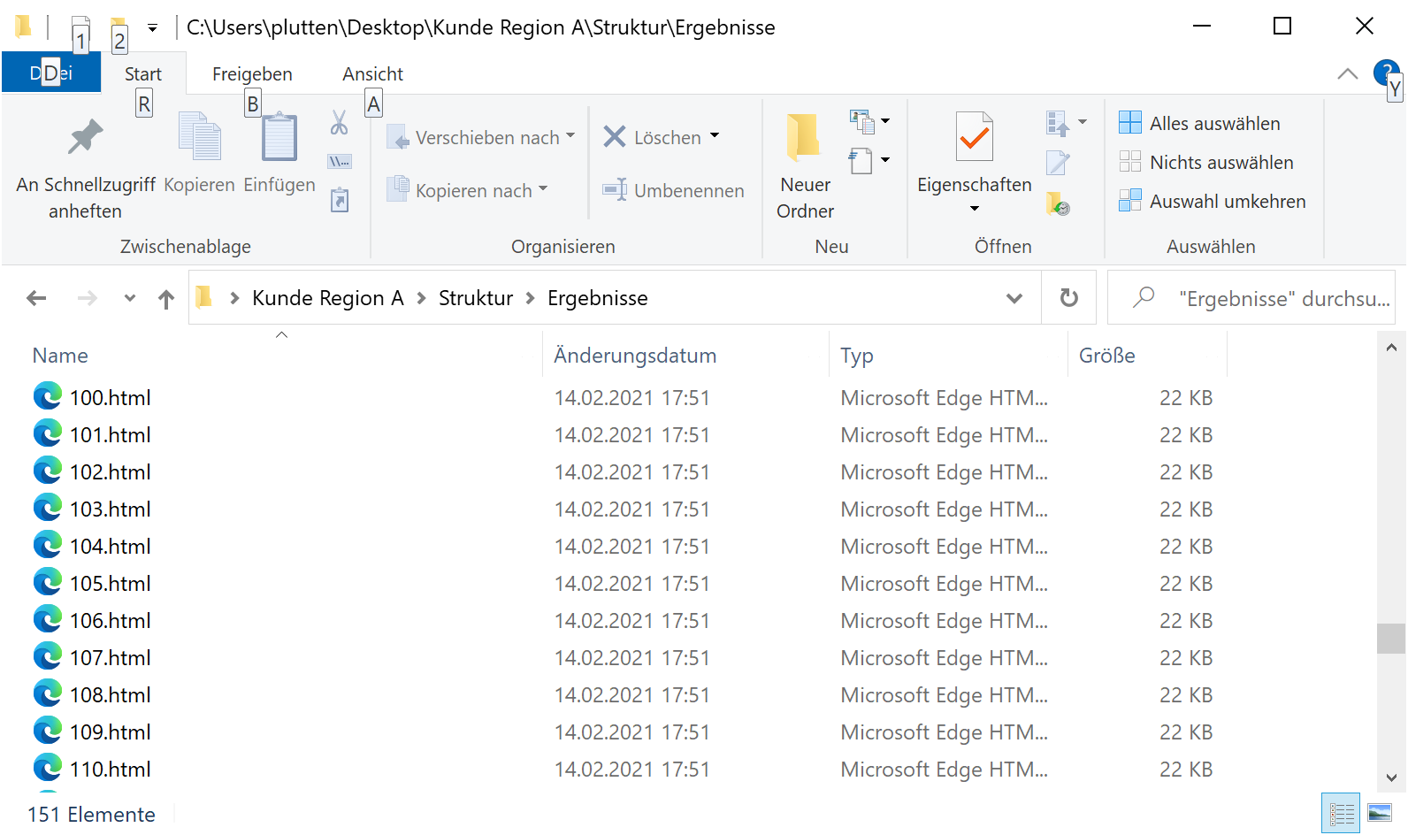Screen dimensions: 1408x835
Task: Click the vertical scrollbar thumb
Action: point(1391,638)
